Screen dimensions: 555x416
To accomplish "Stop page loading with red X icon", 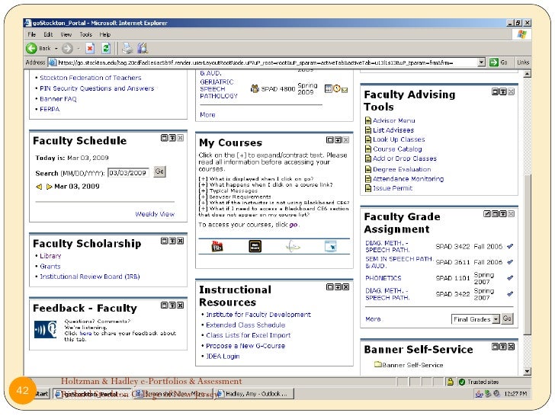I will pyautogui.click(x=90, y=48).
